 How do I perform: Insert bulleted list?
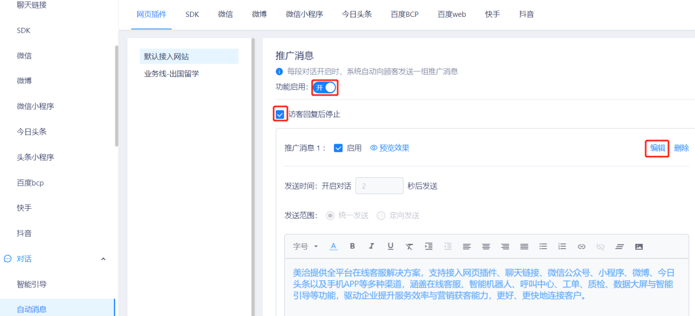pos(543,246)
